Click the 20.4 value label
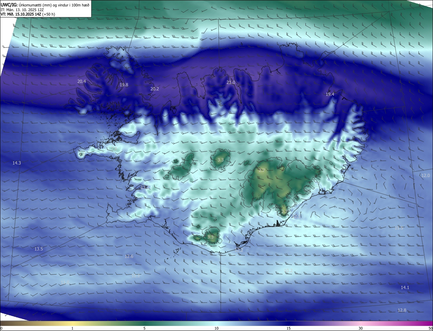The height and width of the screenshot is (331, 433). (x=82, y=82)
